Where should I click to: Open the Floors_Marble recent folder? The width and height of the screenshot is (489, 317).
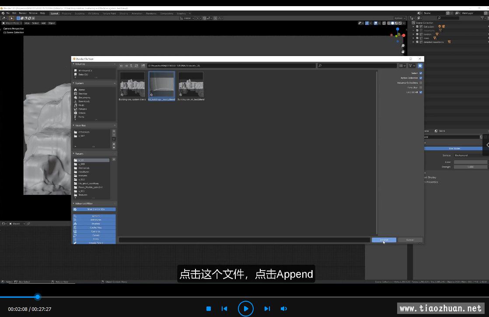click(90, 187)
